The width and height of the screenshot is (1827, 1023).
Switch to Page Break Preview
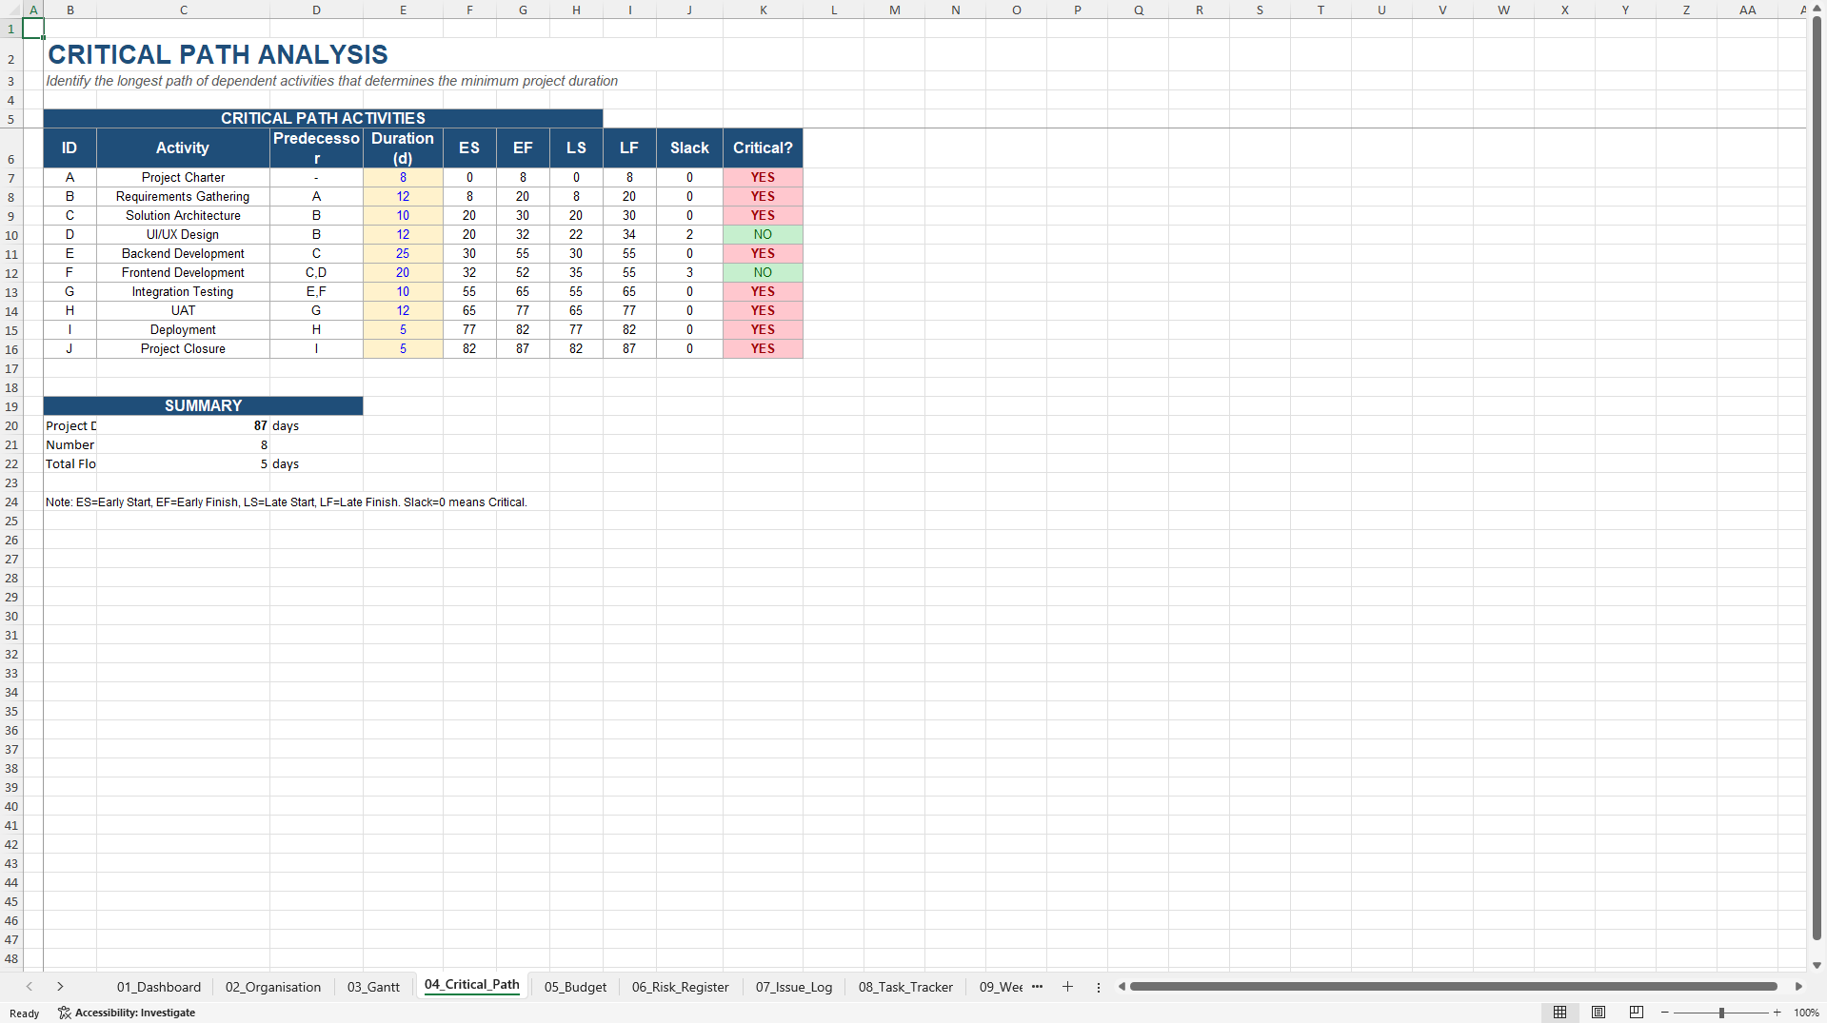(1637, 1013)
